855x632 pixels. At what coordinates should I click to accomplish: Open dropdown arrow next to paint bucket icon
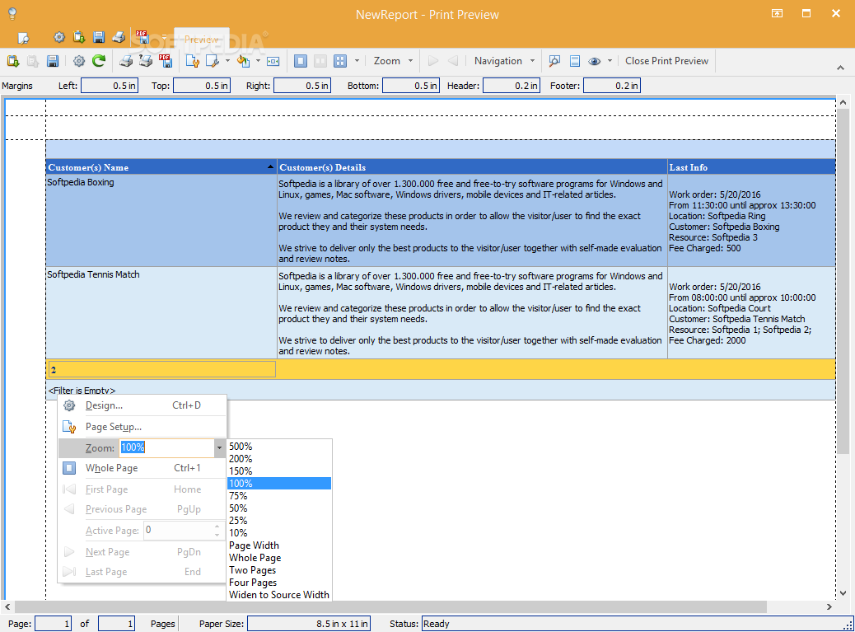click(x=258, y=61)
